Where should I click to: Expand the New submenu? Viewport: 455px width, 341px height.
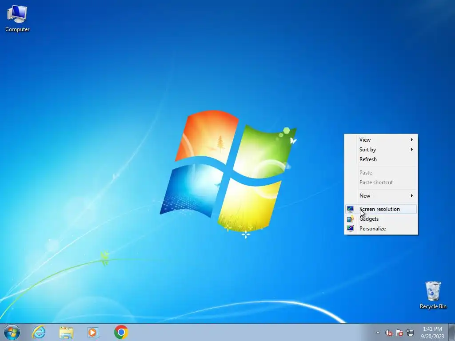[381, 196]
